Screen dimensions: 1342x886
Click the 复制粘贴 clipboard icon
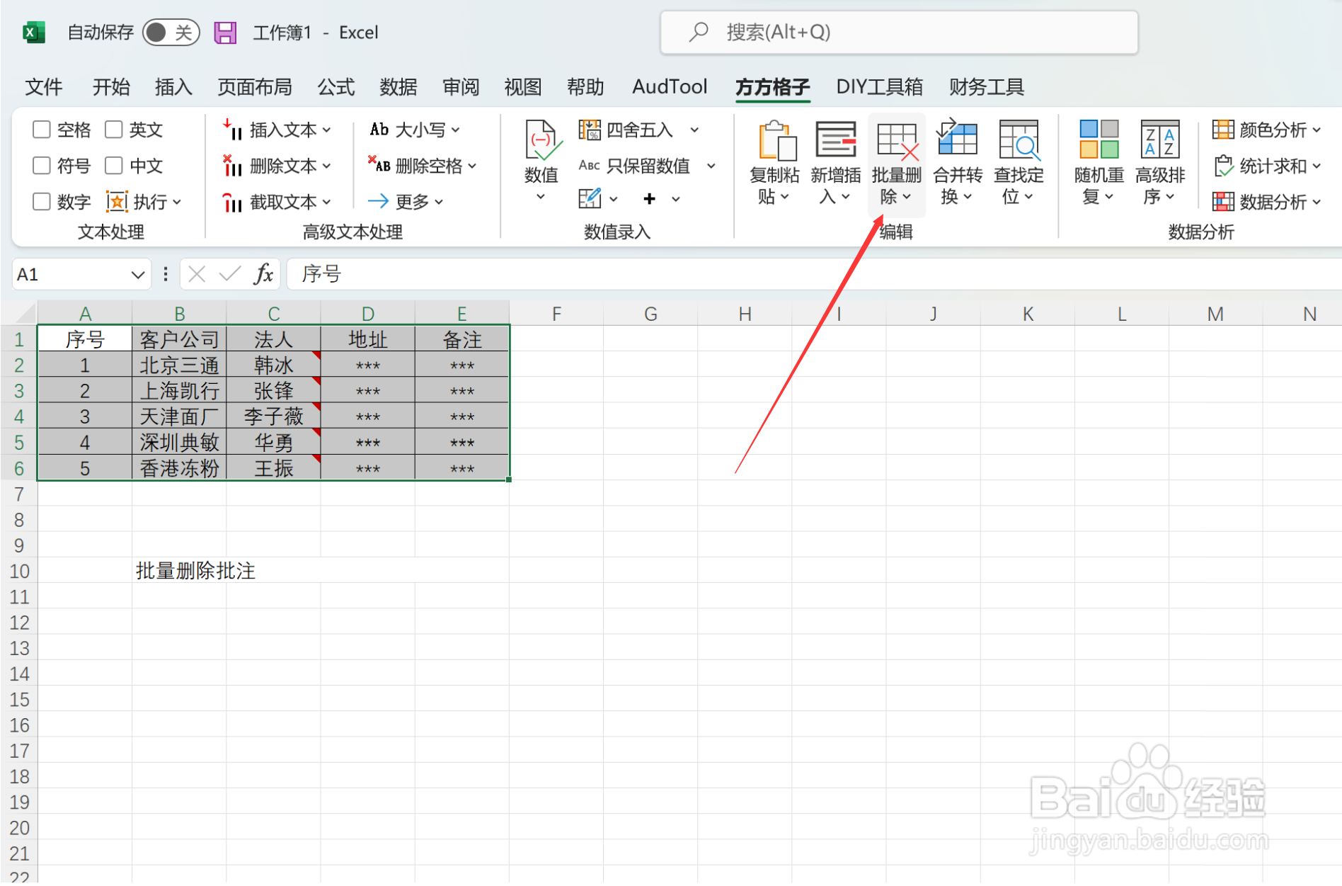777,140
